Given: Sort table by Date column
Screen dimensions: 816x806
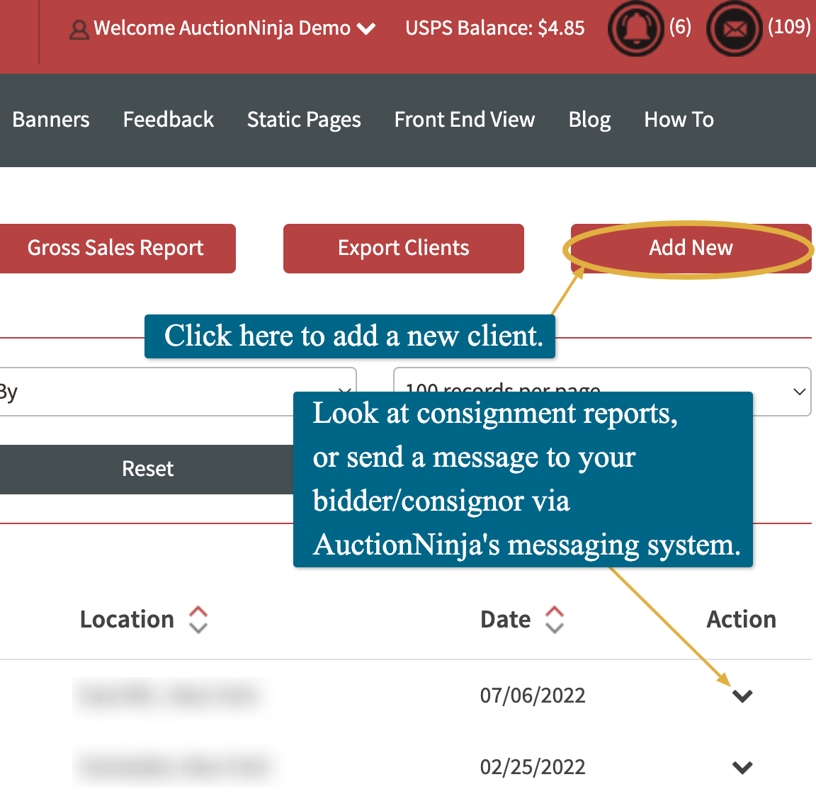Looking at the screenshot, I should pyautogui.click(x=554, y=619).
